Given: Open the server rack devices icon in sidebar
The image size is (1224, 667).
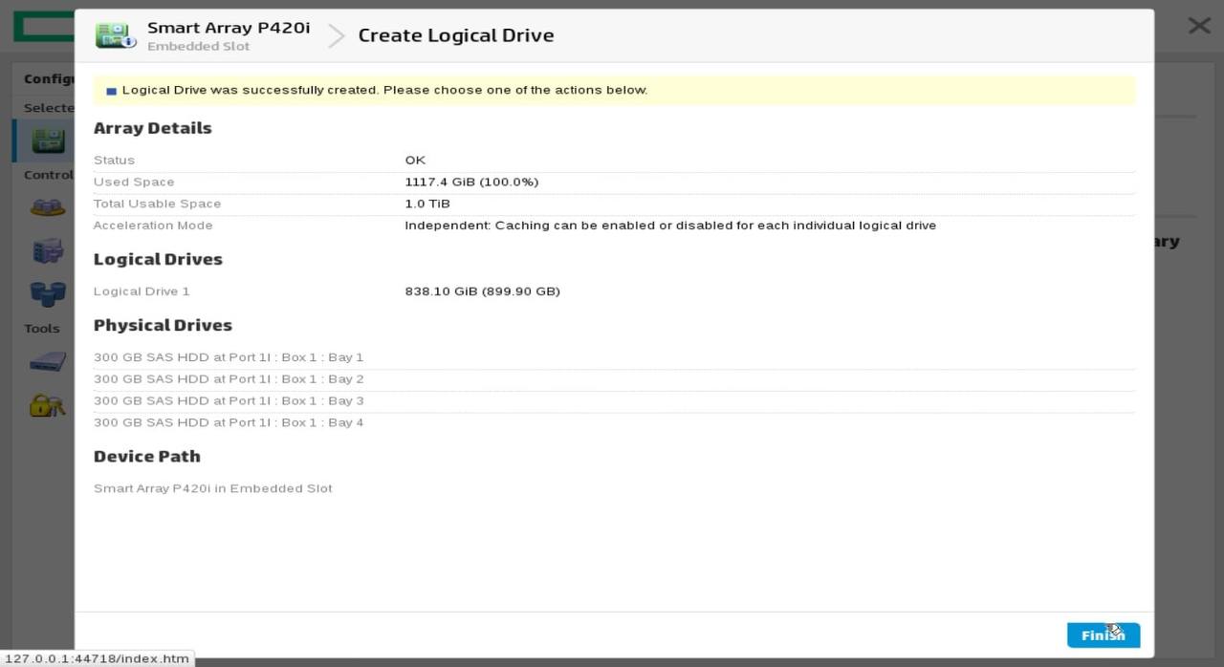Looking at the screenshot, I should [48, 250].
